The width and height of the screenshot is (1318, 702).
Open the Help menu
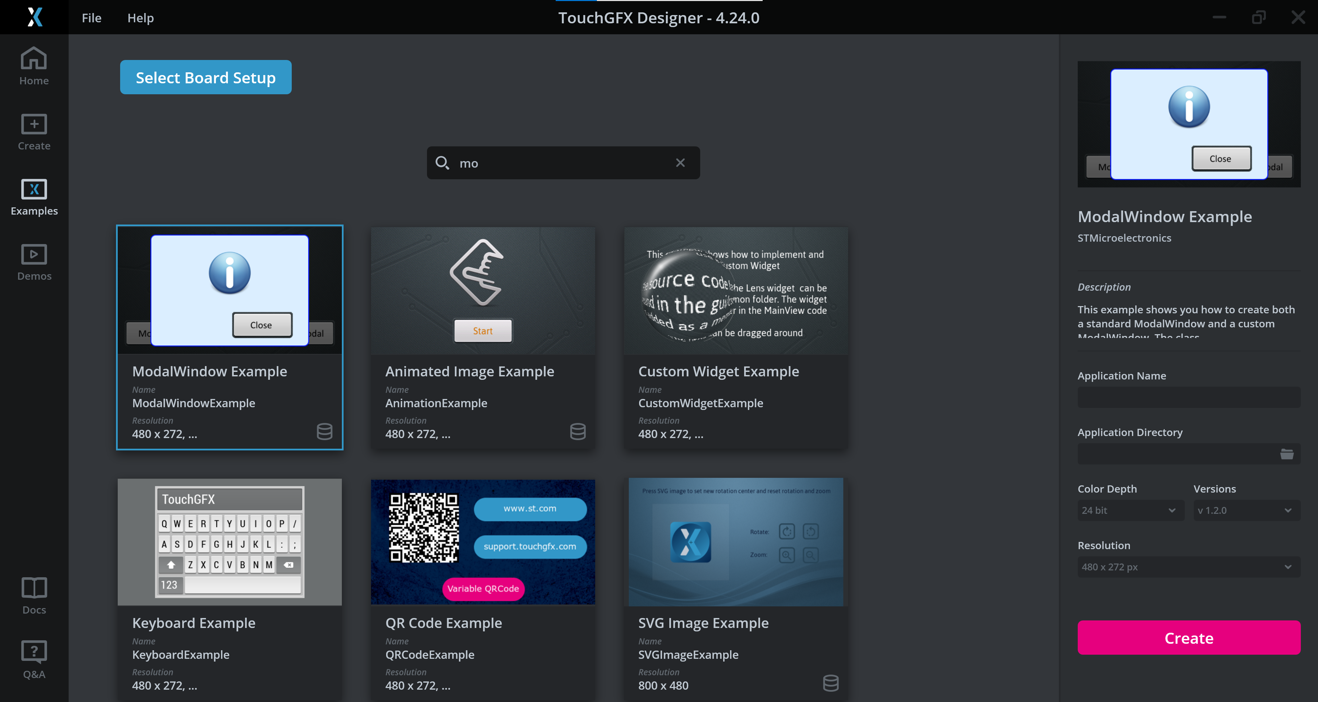[140, 17]
